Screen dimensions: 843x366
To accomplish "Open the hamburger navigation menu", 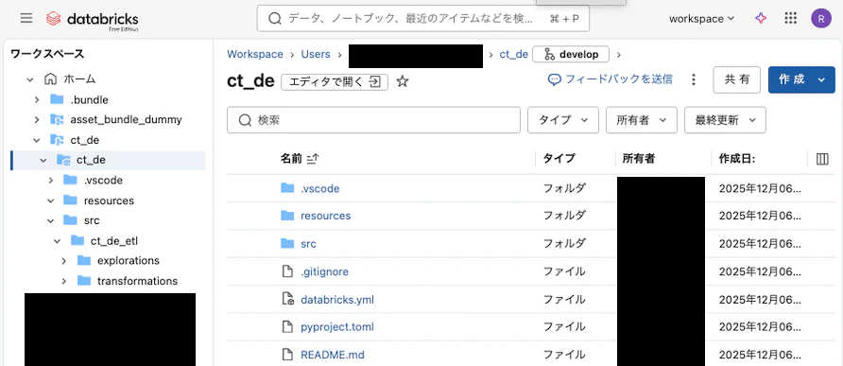I will [26, 18].
